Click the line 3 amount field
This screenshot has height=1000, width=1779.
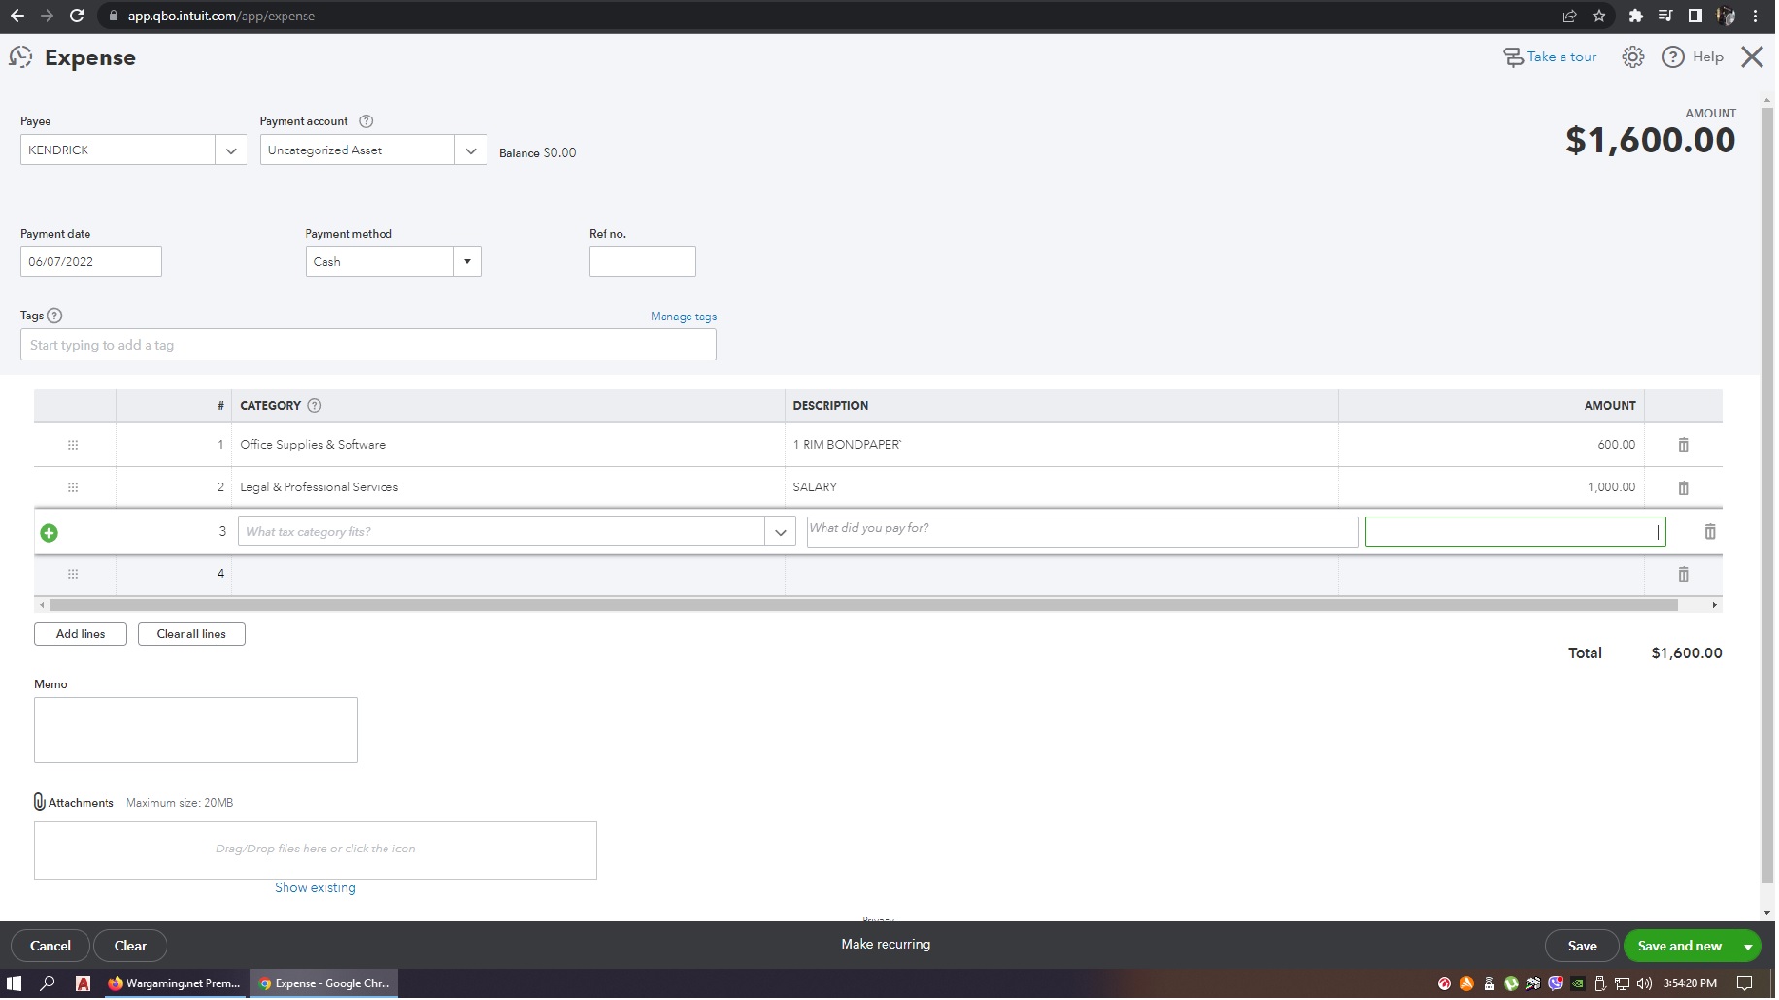click(1518, 533)
